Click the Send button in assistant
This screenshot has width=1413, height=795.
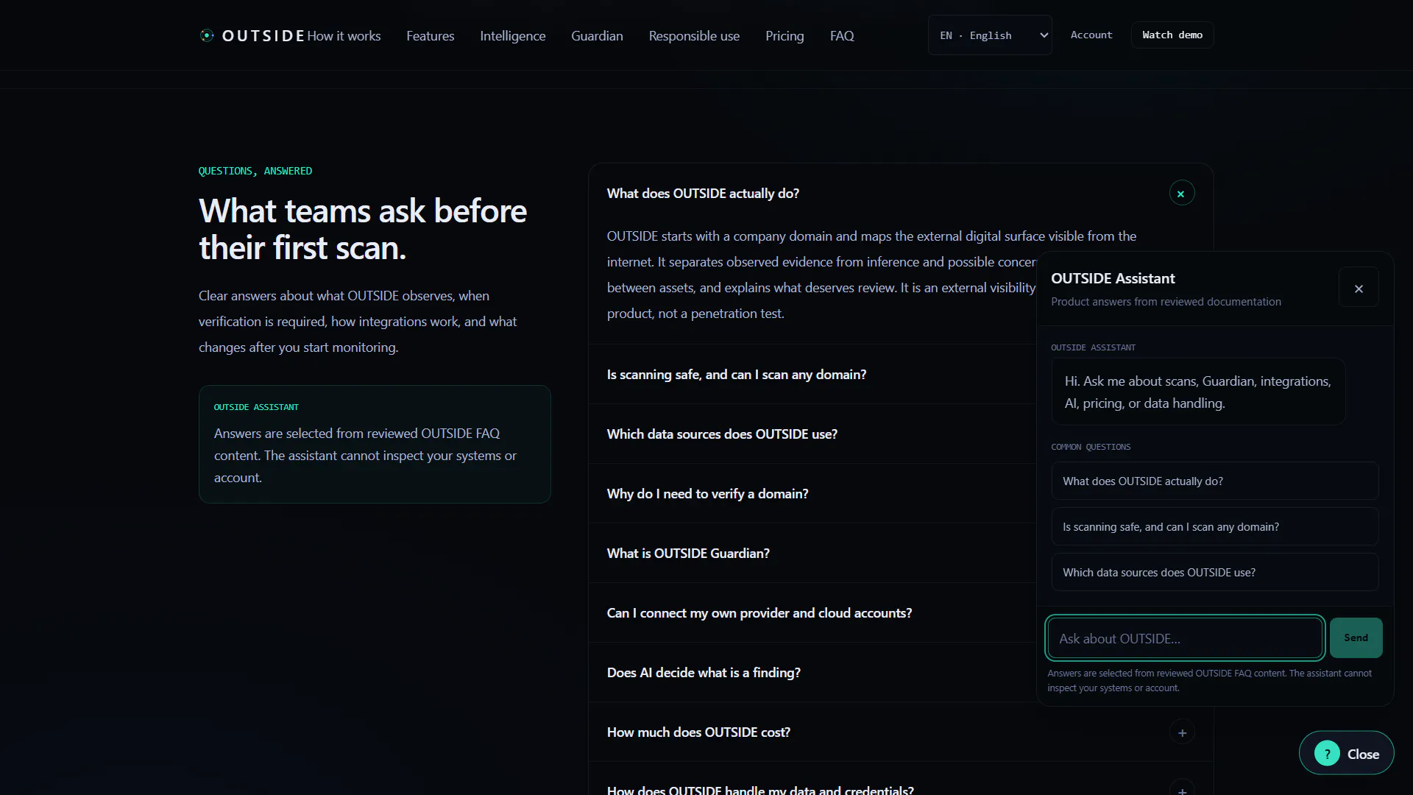coord(1356,637)
